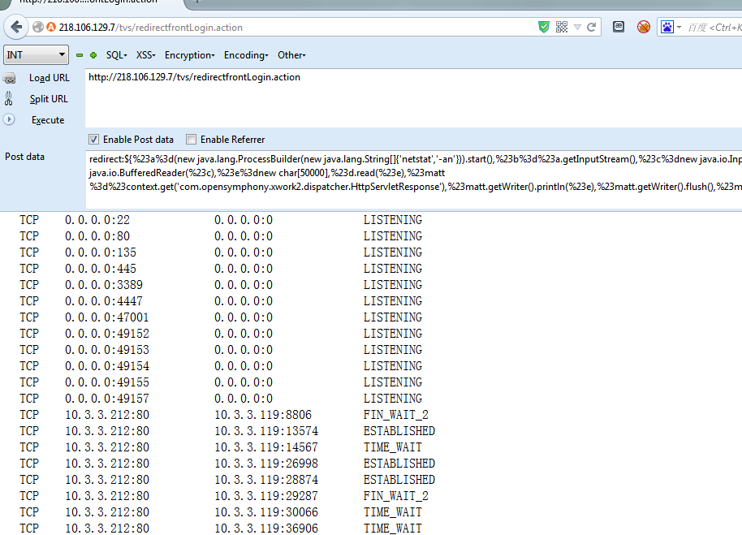Screen dimensions: 742x535
Task: Click the 0.0.0.0:445 local address
Action: (101, 269)
